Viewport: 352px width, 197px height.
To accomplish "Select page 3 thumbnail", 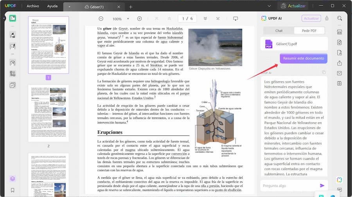I will (x=48, y=175).
